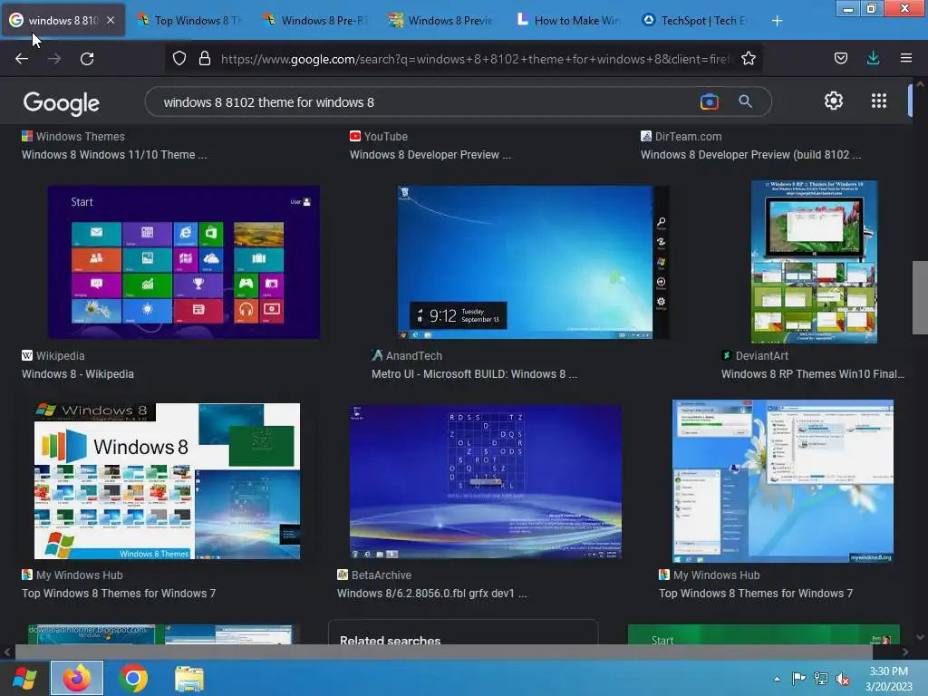
Task: Switch to the Windows 8 Preview tab
Action: [441, 20]
